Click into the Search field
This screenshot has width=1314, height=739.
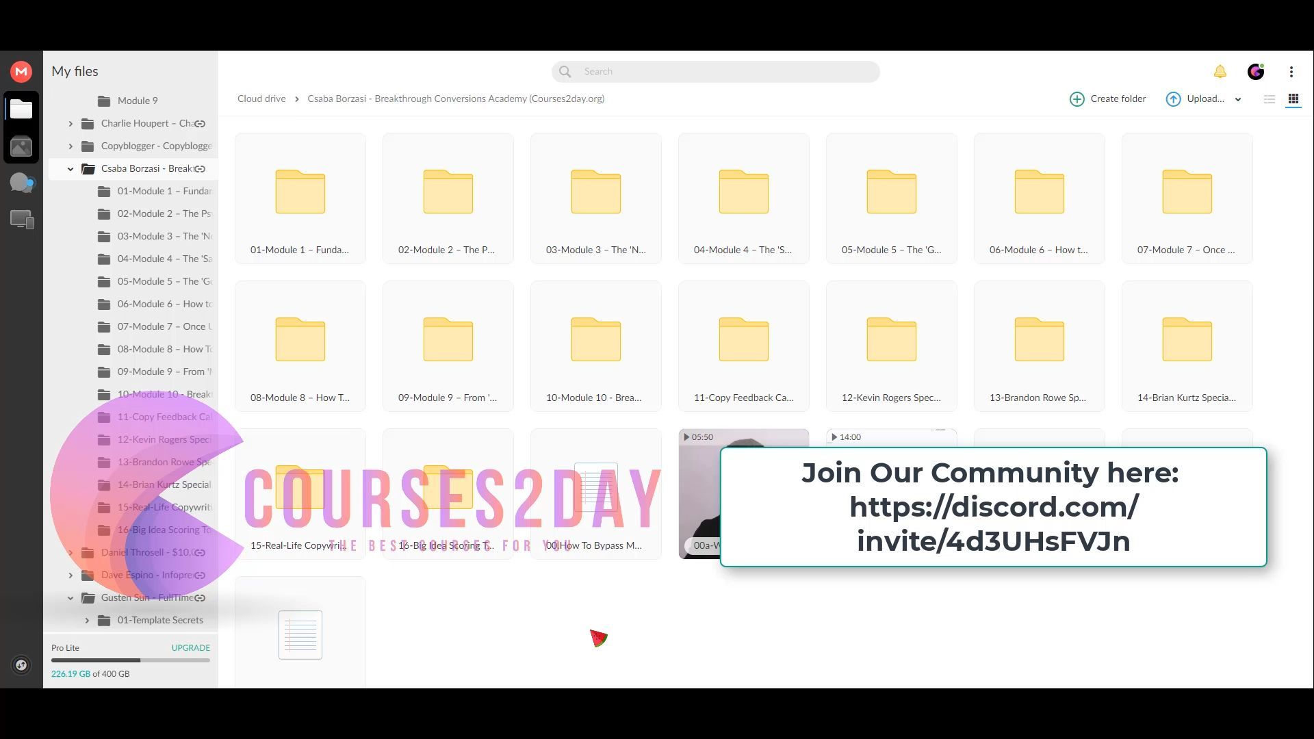(x=716, y=72)
